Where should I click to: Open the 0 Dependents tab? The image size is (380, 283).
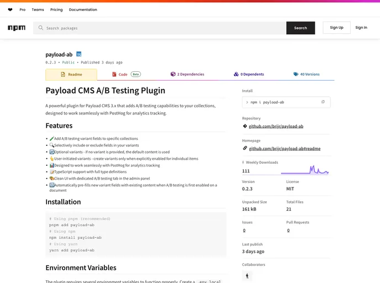249,74
